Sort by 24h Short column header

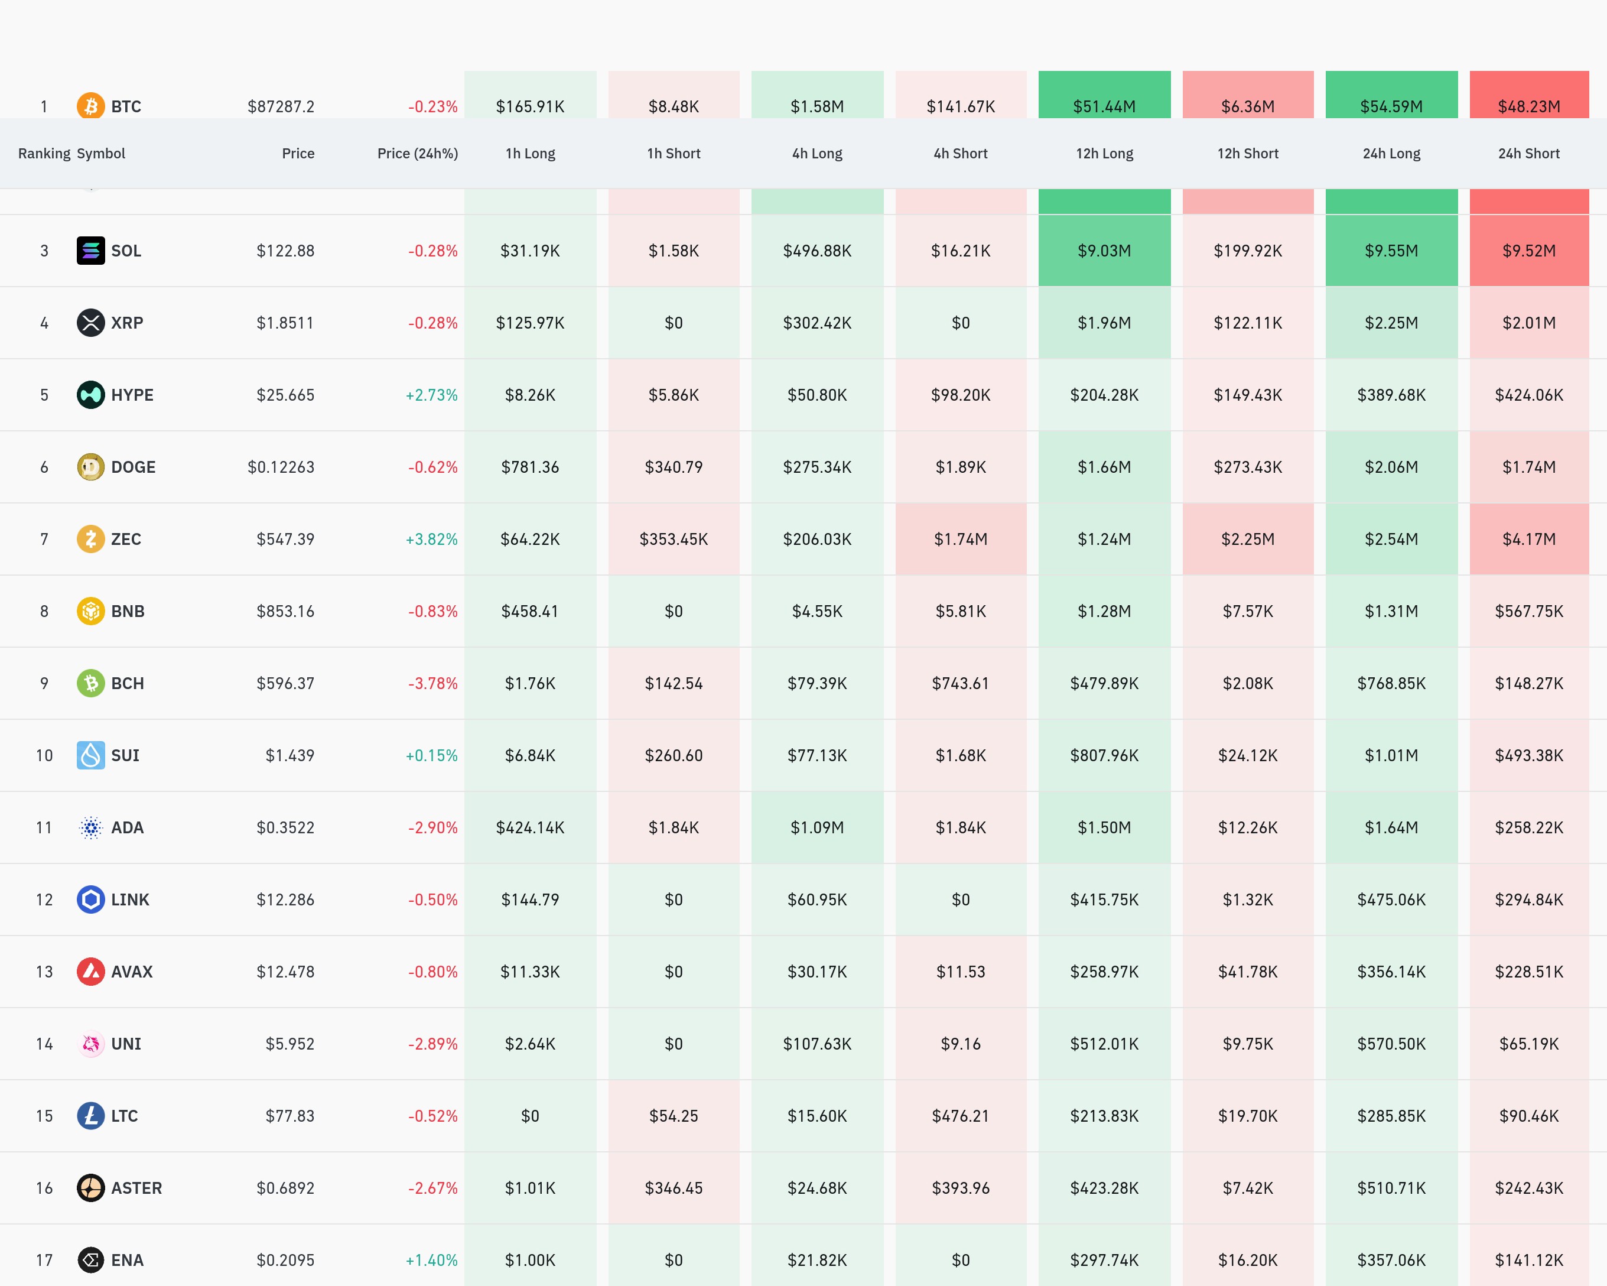click(x=1528, y=154)
